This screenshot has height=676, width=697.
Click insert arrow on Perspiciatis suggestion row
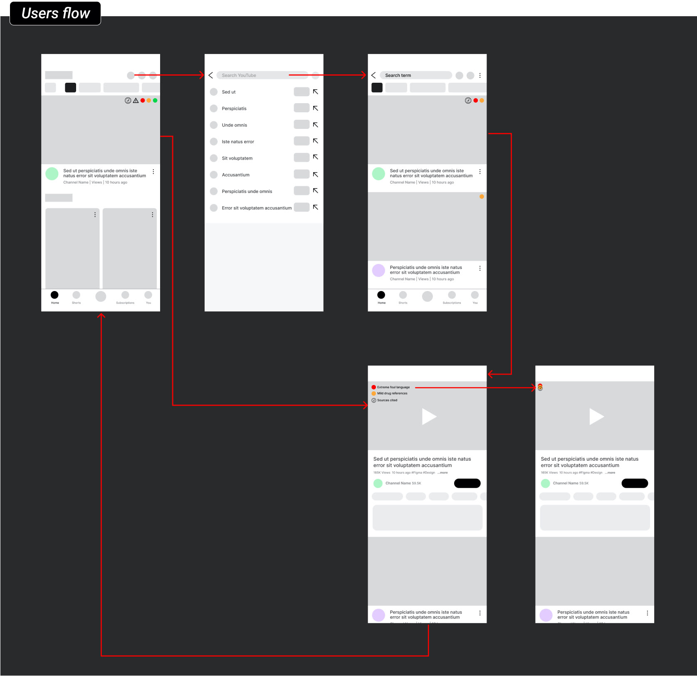tap(316, 108)
